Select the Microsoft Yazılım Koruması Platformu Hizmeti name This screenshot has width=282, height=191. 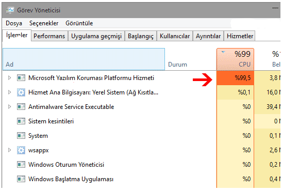(91, 78)
